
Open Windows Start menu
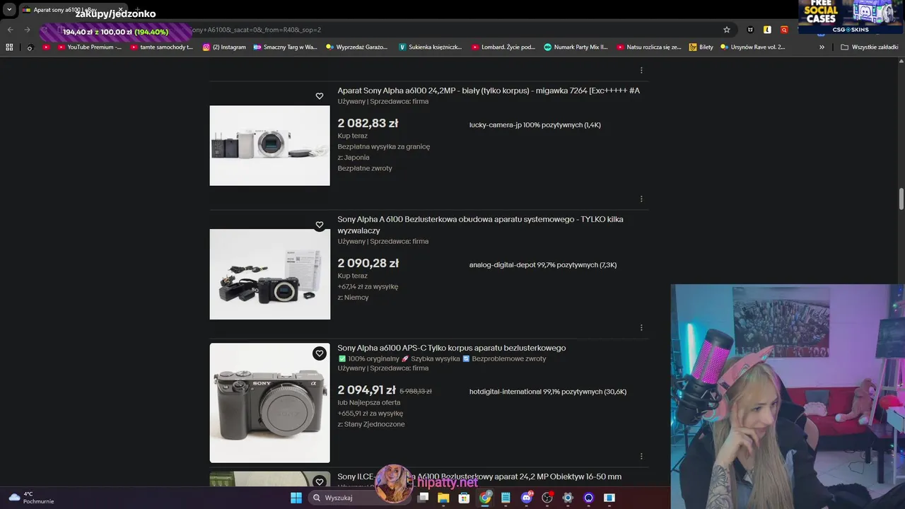click(x=296, y=498)
